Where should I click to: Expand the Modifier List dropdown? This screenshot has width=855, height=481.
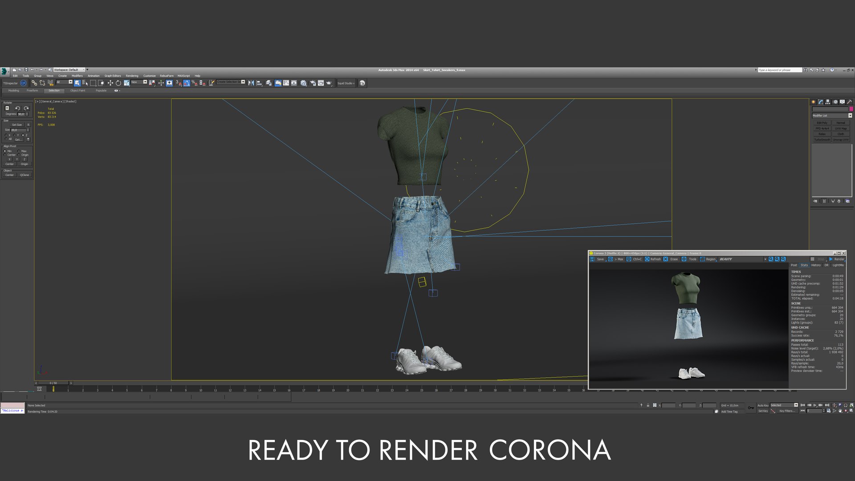click(x=832, y=115)
